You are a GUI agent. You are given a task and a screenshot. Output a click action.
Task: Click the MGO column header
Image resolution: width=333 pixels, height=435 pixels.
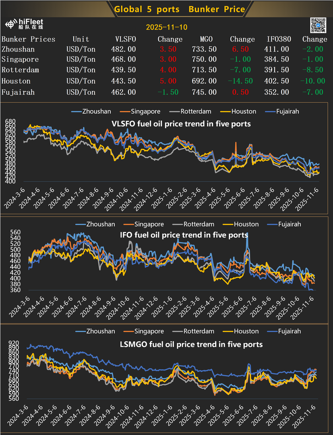206,39
